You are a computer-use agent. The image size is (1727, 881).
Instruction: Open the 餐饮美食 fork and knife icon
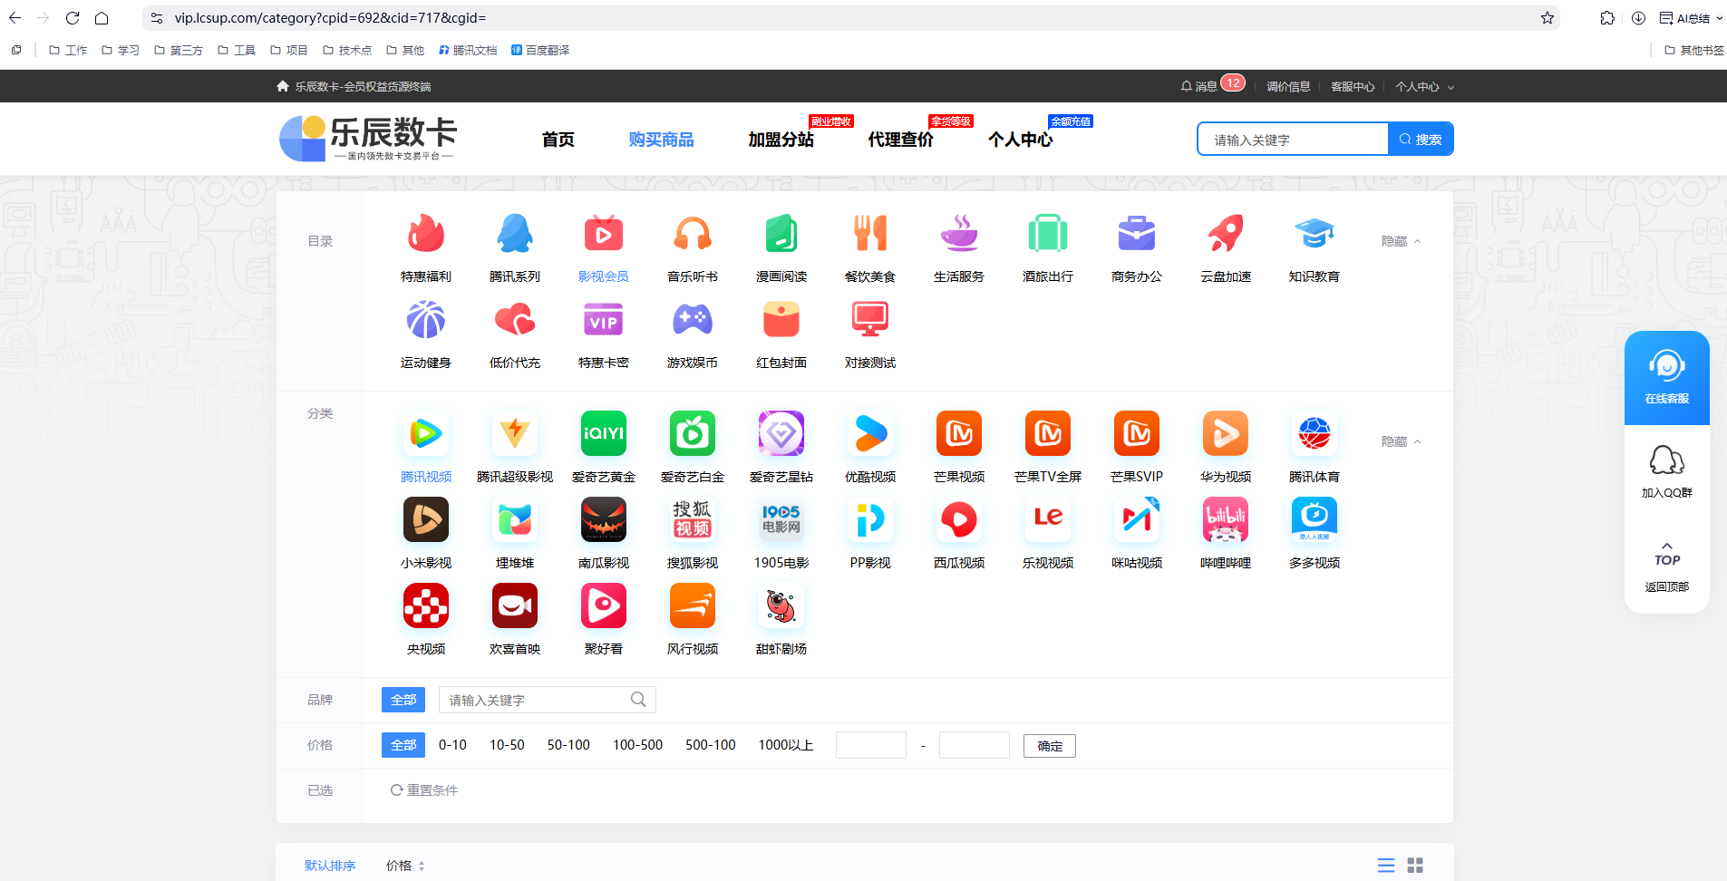(870, 234)
